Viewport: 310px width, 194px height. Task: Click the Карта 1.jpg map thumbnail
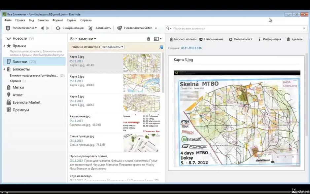point(141,103)
